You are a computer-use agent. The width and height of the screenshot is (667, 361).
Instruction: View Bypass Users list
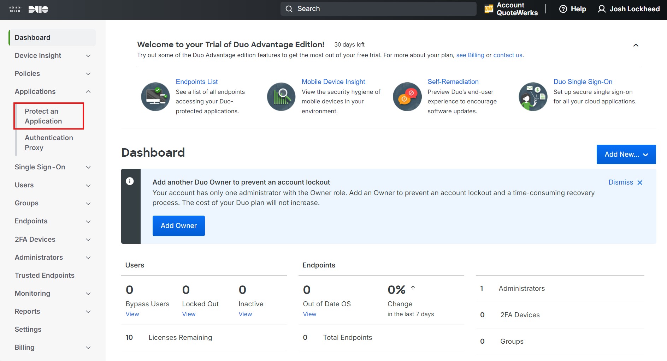click(x=132, y=314)
